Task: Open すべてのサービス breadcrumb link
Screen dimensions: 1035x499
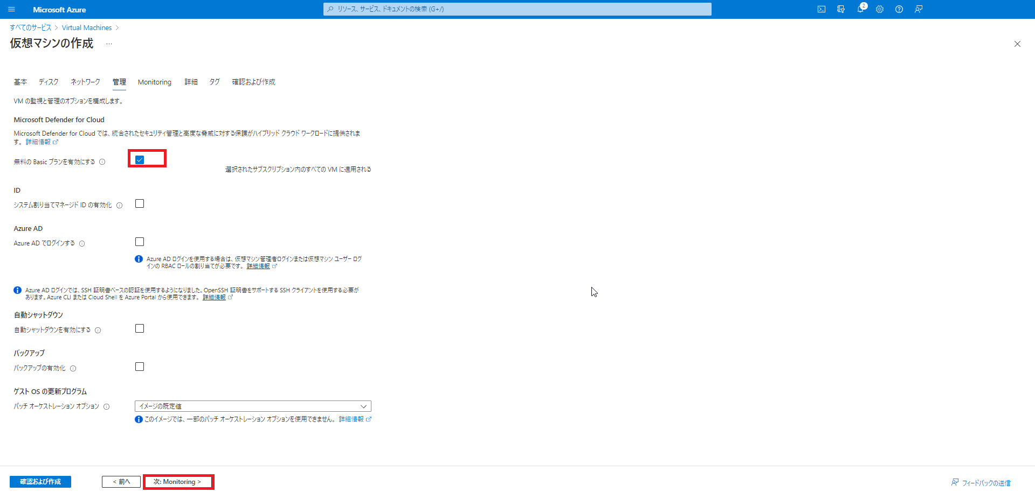Action: click(x=31, y=27)
